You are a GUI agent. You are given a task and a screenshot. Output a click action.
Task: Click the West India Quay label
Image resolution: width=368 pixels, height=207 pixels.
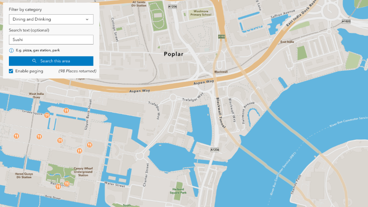(37, 95)
